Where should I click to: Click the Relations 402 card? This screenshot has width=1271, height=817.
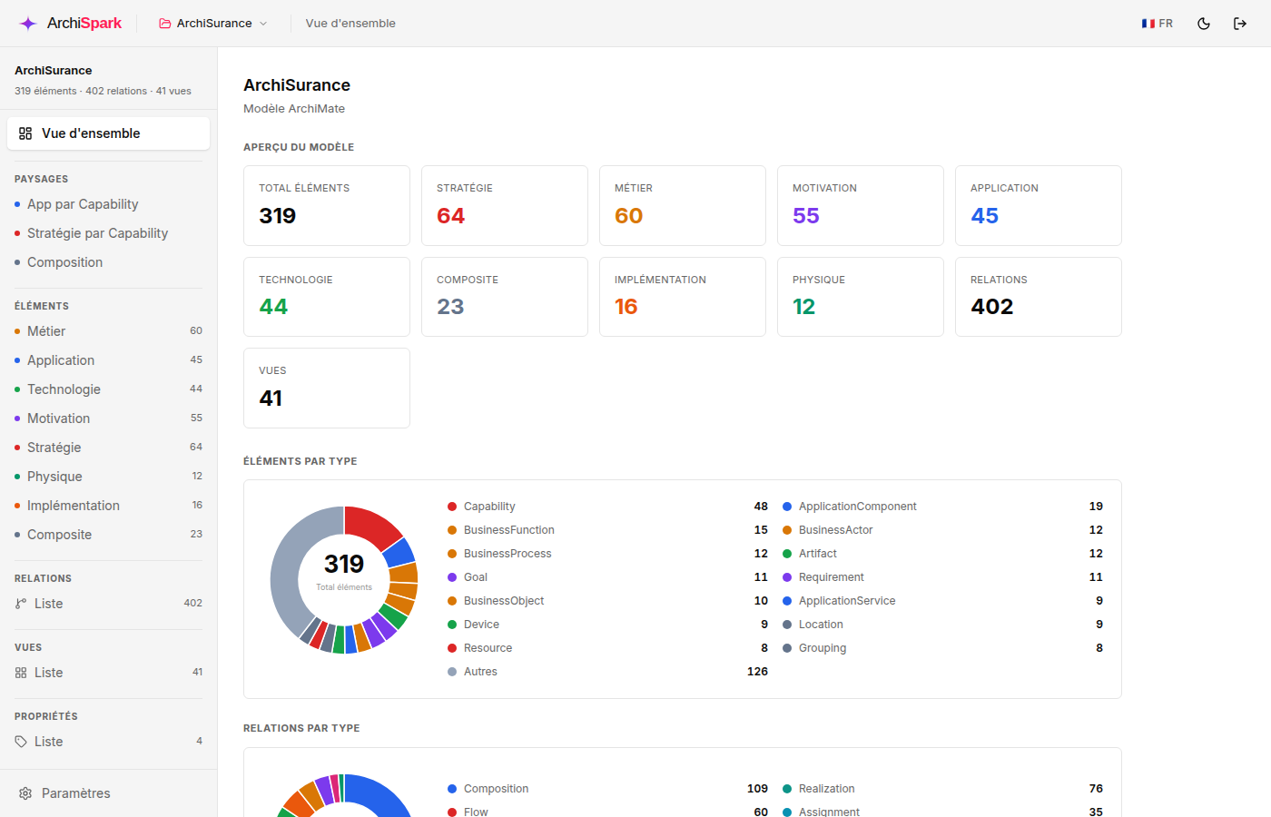point(1039,297)
